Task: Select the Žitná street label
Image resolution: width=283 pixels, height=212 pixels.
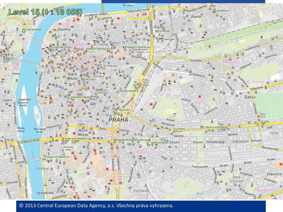Action: [x=103, y=129]
